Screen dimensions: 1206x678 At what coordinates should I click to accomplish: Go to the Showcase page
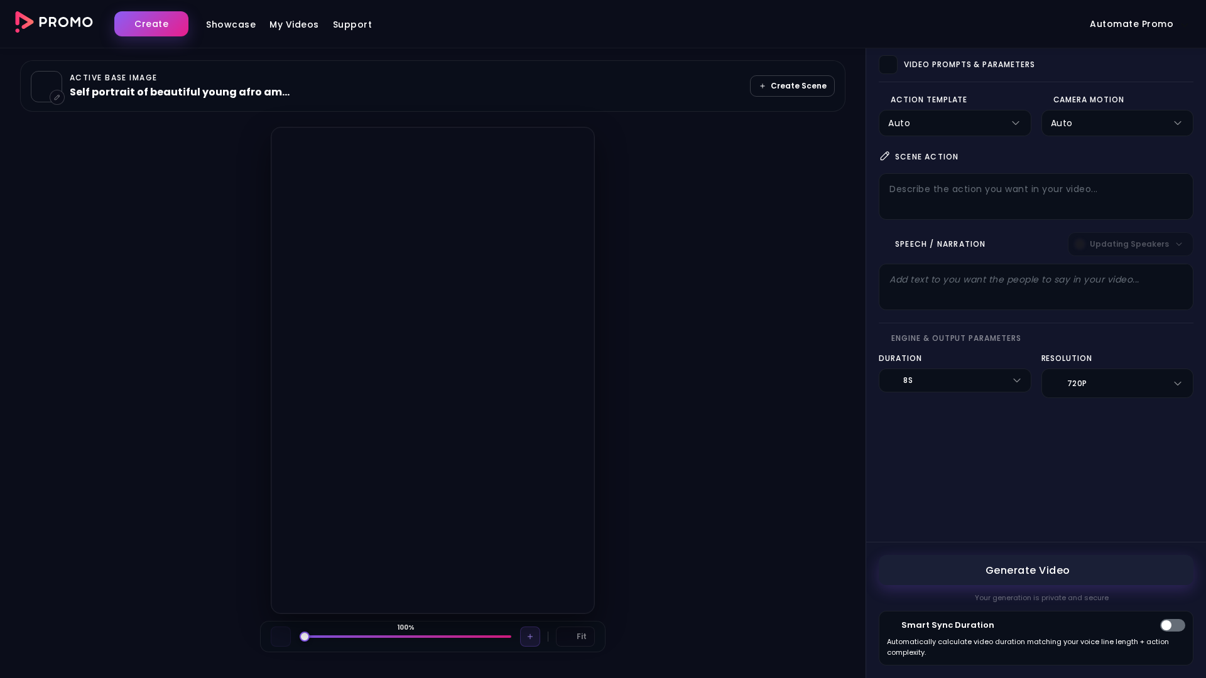[231, 24]
